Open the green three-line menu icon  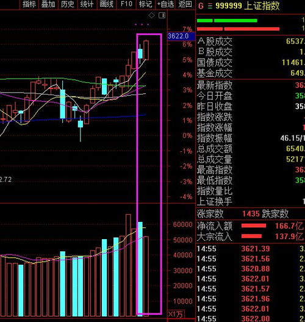210,5
